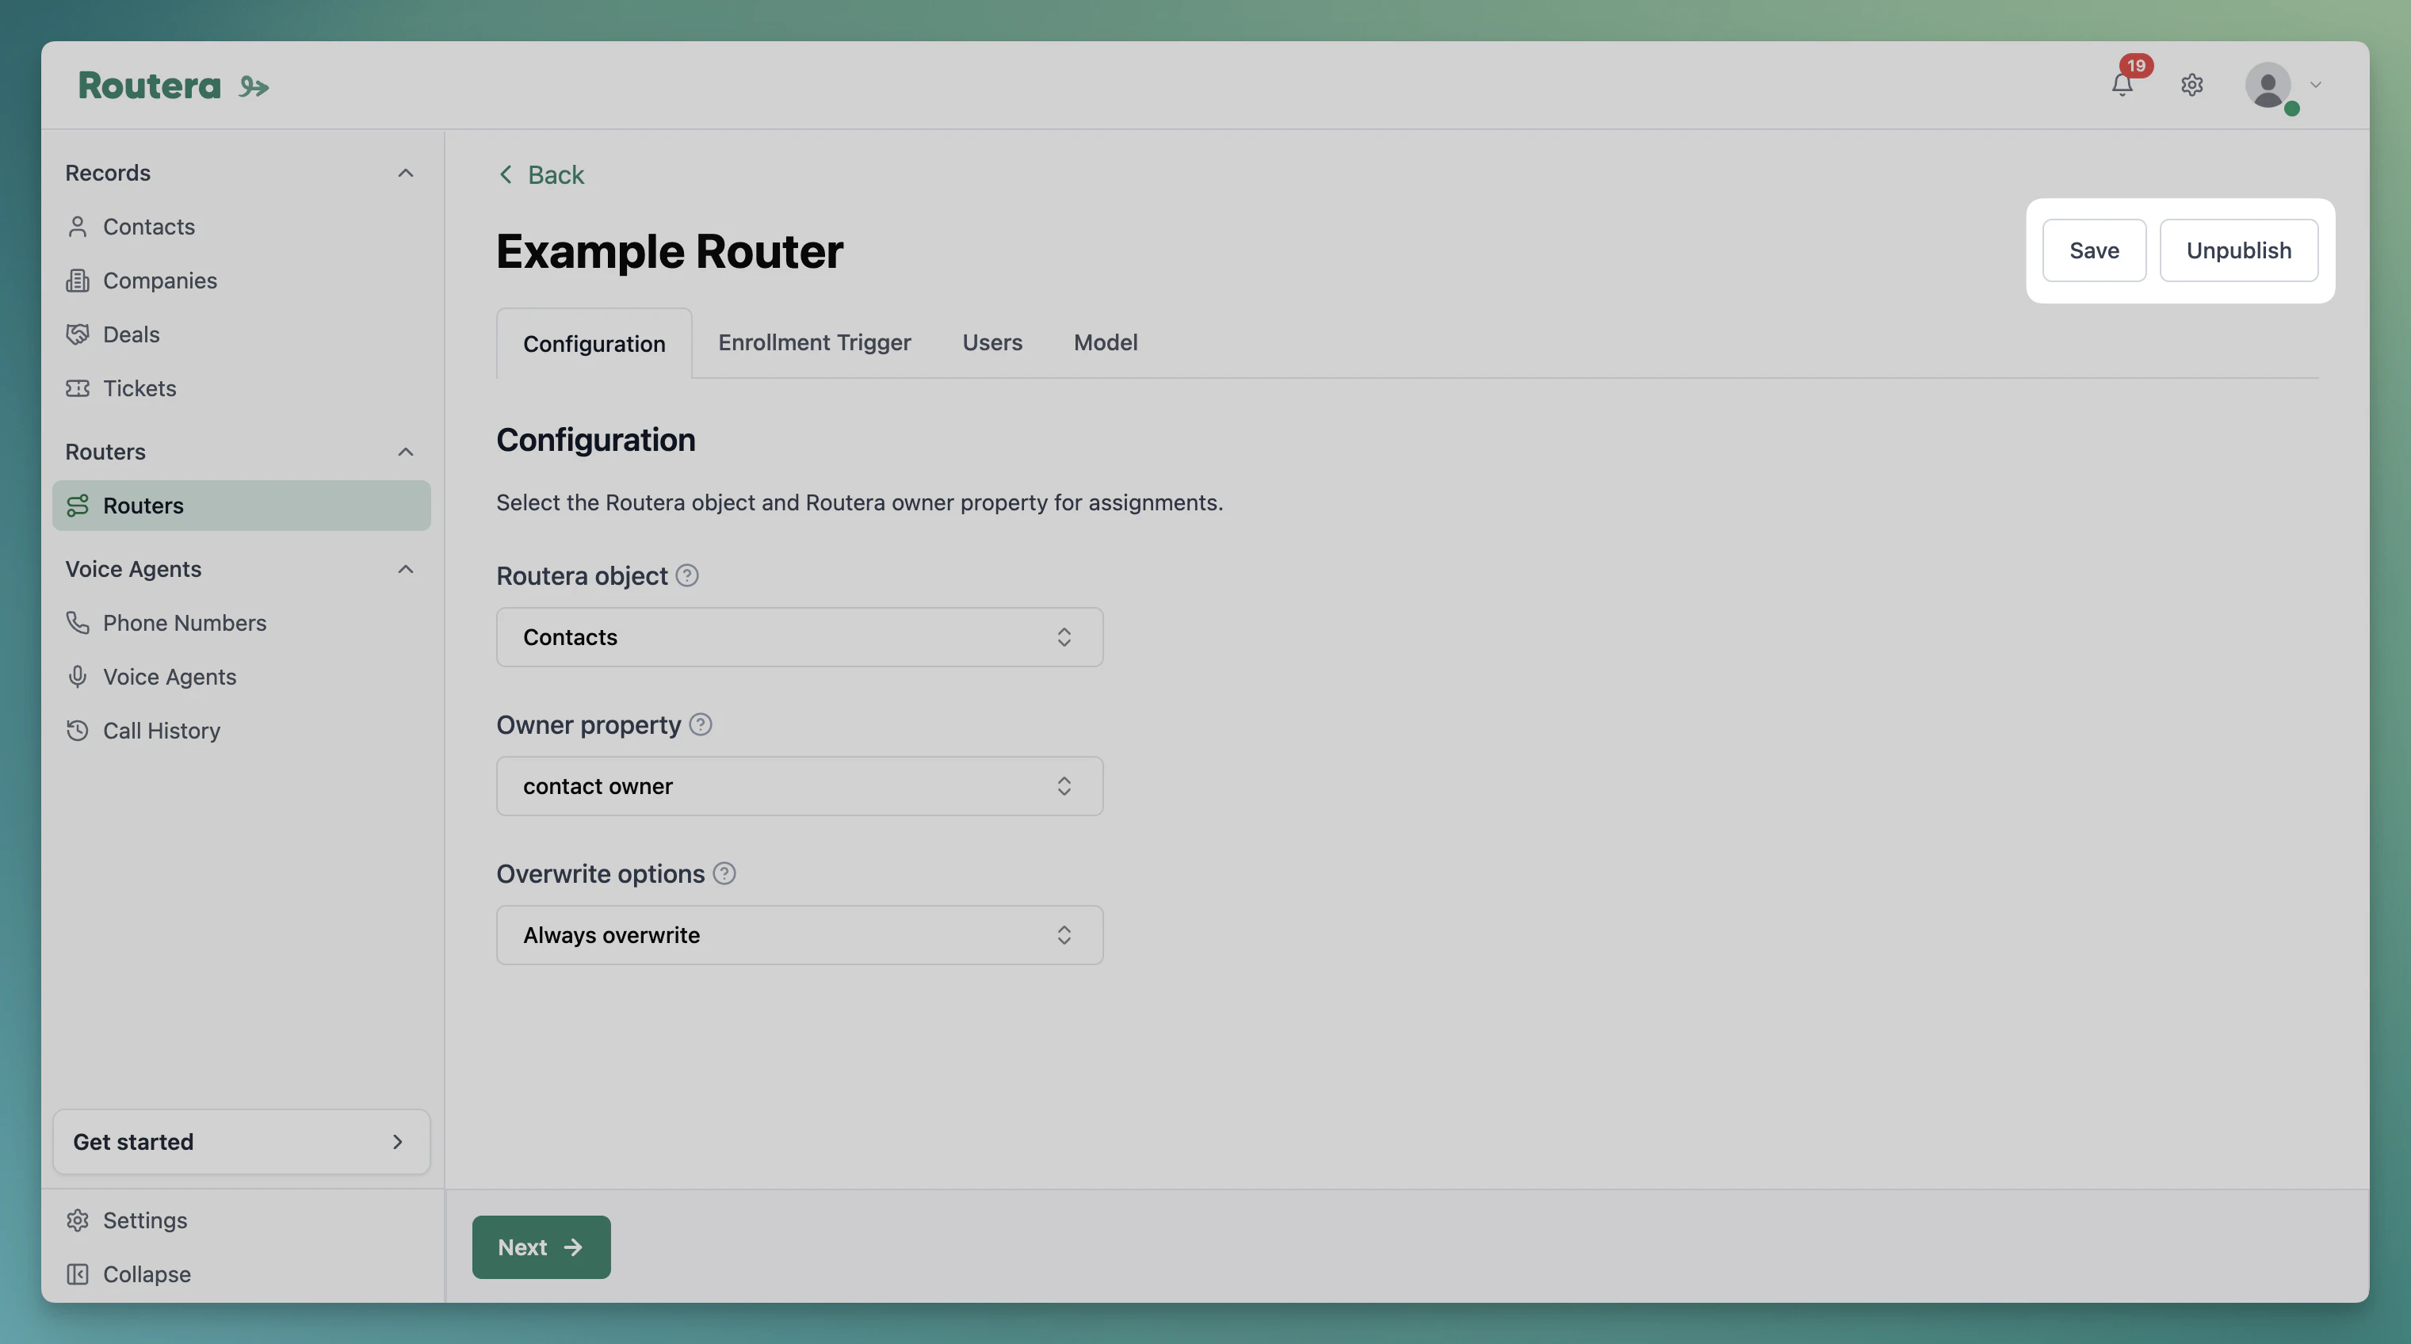Open the Always overwrite dropdown
2411x1344 pixels.
799,935
